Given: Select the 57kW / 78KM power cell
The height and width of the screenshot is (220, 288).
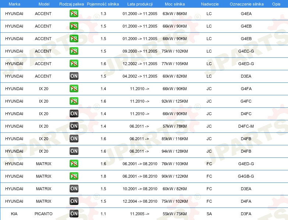Looking at the screenshot, I should (175, 126).
